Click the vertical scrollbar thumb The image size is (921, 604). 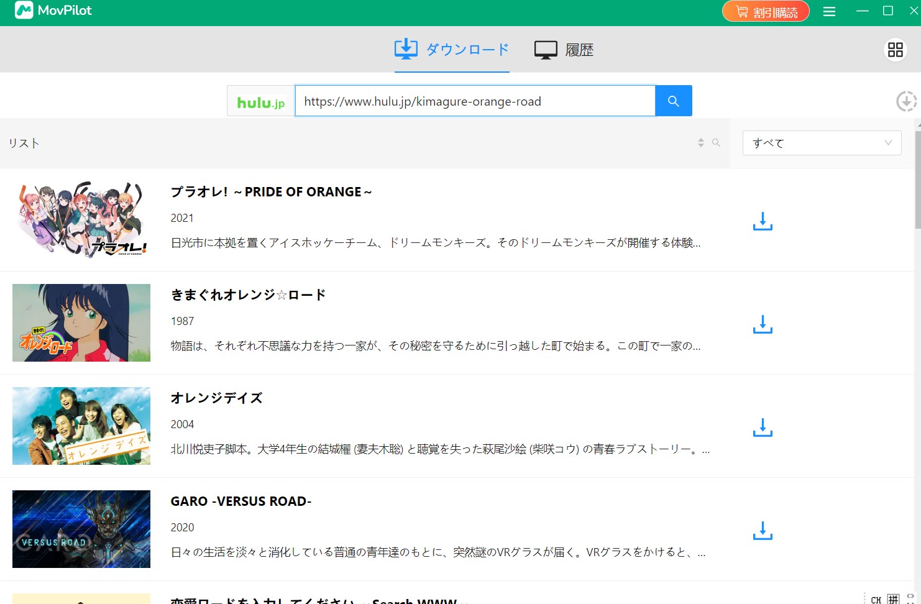[x=918, y=180]
